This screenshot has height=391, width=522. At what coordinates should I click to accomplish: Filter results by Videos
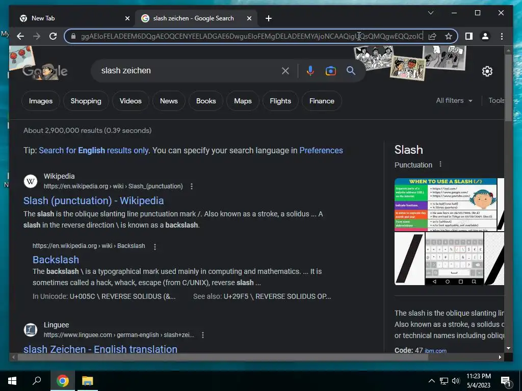point(130,101)
